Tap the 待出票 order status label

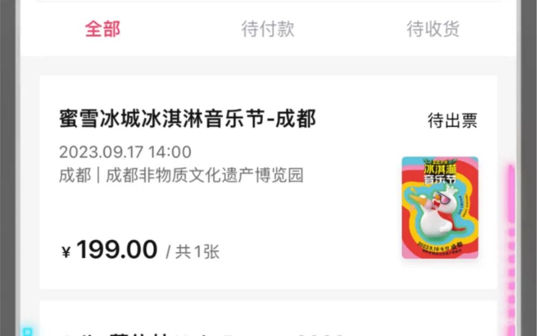pos(452,120)
